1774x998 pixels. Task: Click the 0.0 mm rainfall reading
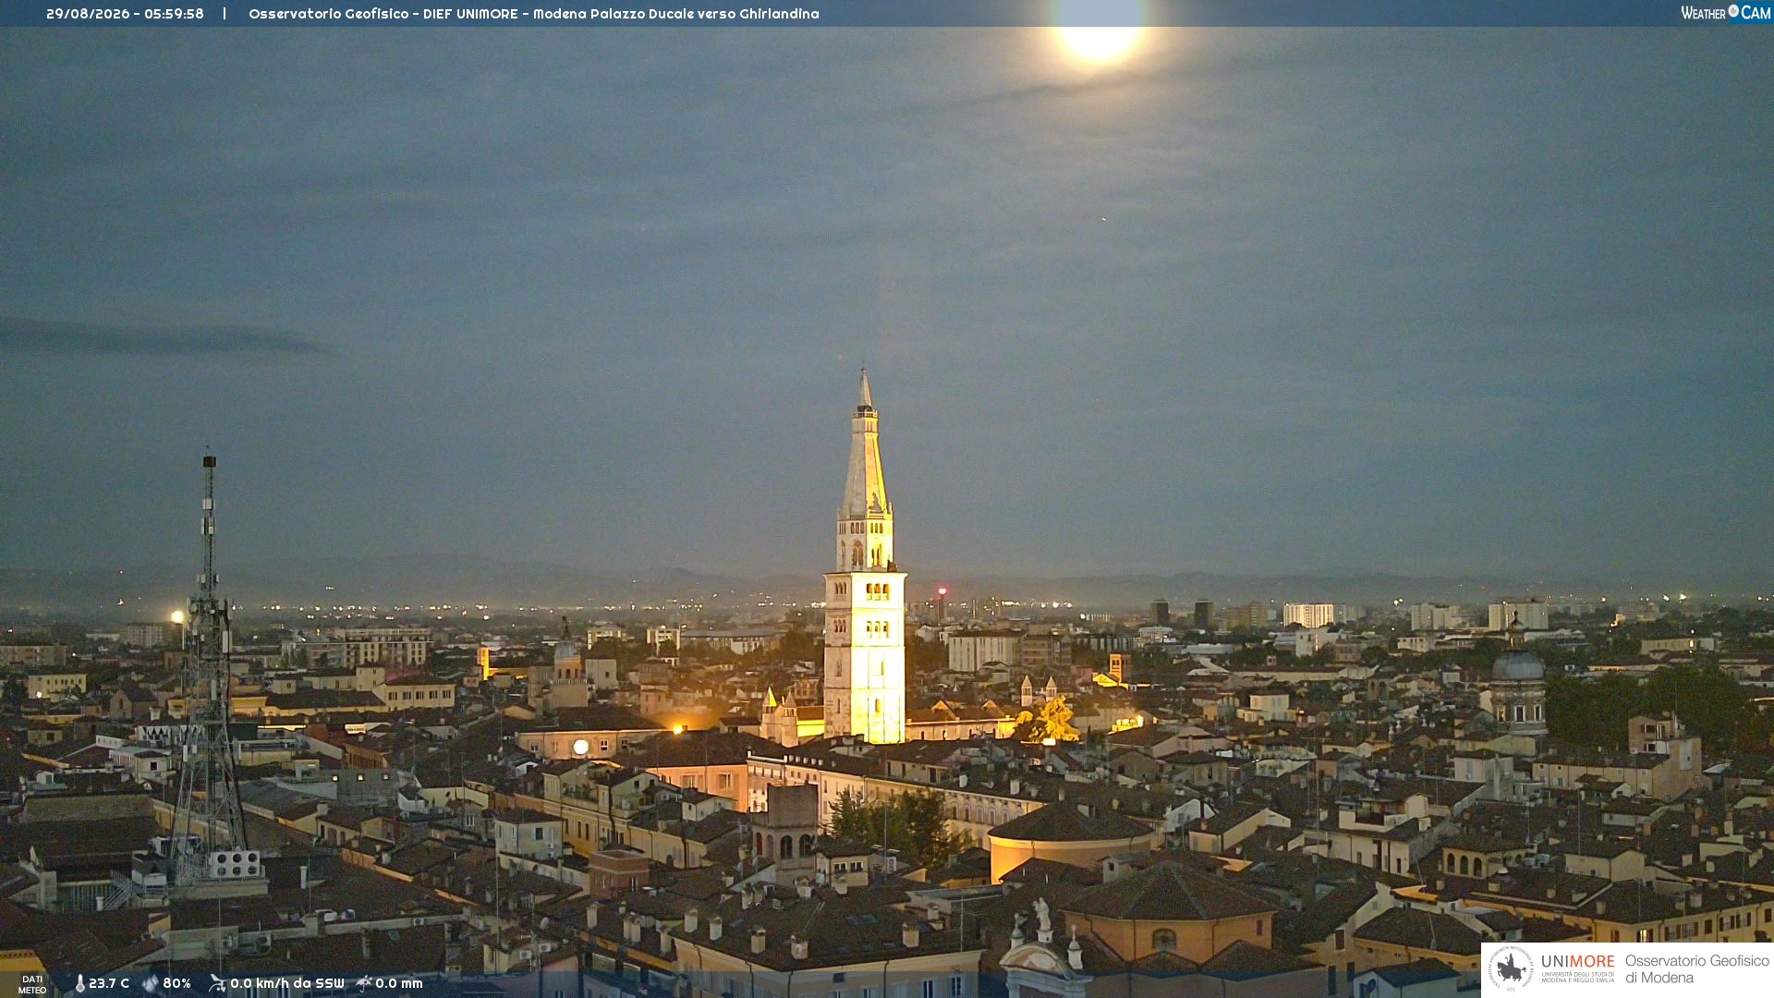pyautogui.click(x=399, y=983)
